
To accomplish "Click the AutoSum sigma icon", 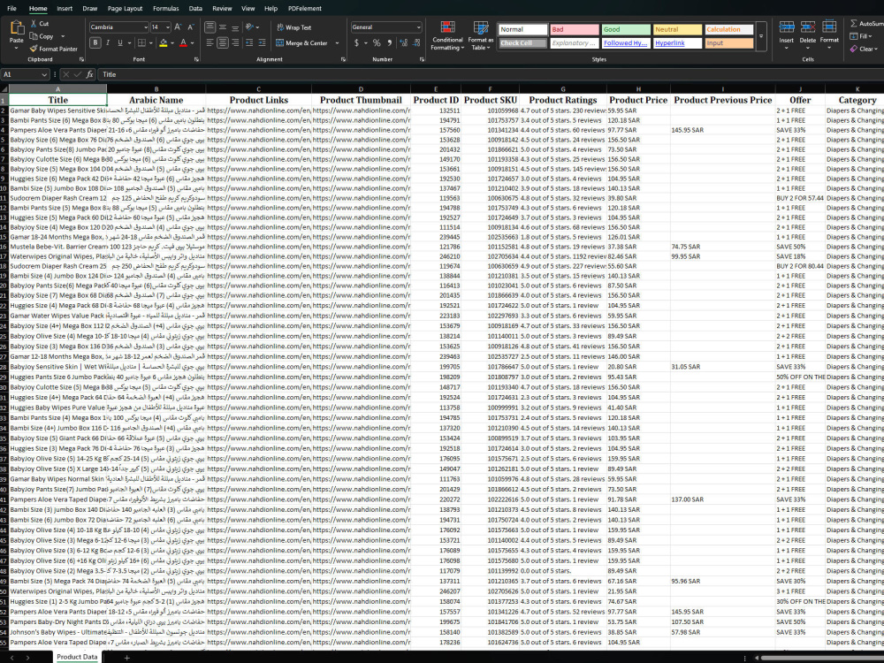I will [854, 24].
